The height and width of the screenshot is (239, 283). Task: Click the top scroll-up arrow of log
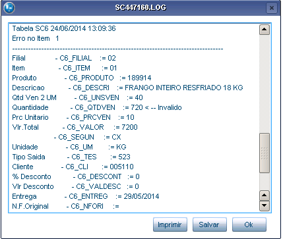coord(265,30)
